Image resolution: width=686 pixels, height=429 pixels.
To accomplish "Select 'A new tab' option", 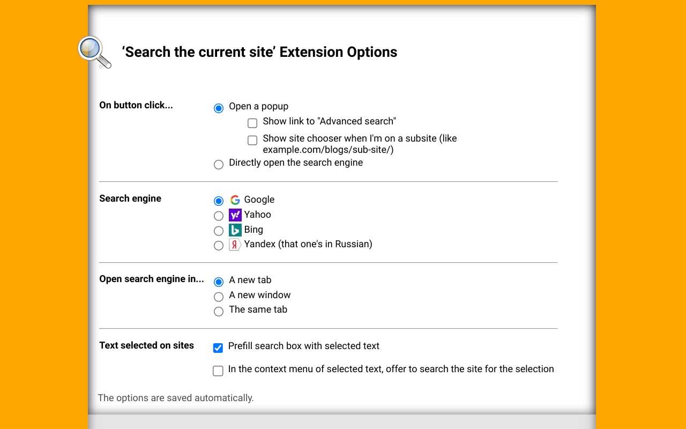I will [218, 282].
